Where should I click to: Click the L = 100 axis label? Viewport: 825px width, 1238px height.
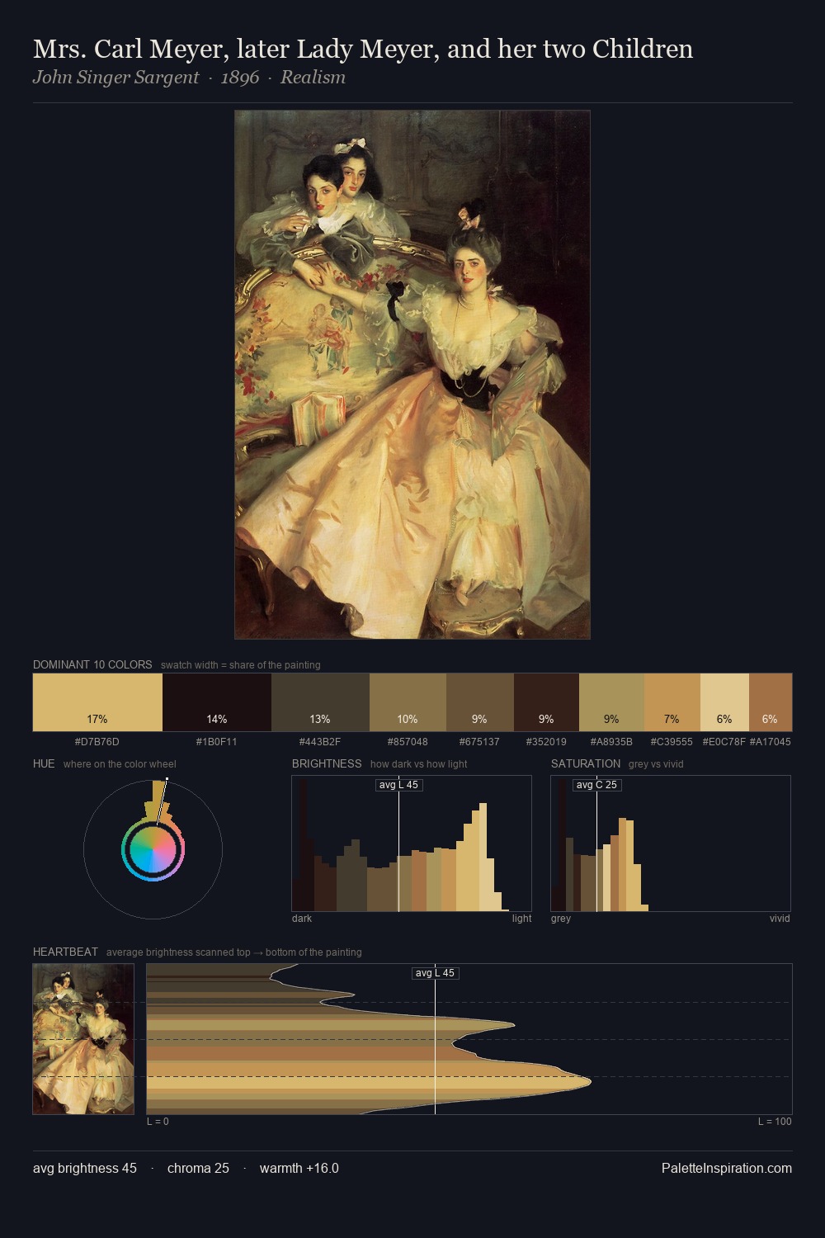[x=775, y=1122]
